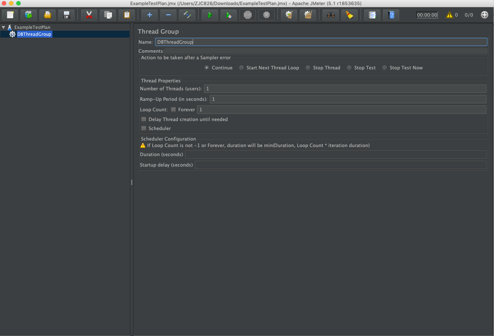Click the 0/0 active threads counter

click(x=469, y=15)
